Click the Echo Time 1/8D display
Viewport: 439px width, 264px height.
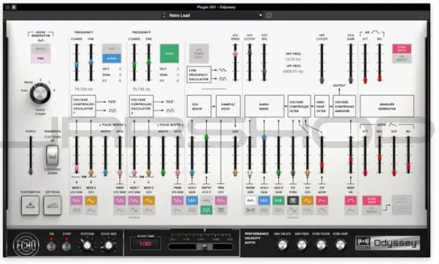pos(145,244)
